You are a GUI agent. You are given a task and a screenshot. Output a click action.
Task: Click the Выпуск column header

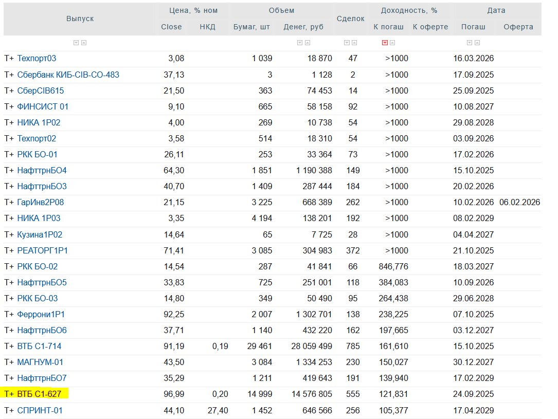(x=80, y=19)
